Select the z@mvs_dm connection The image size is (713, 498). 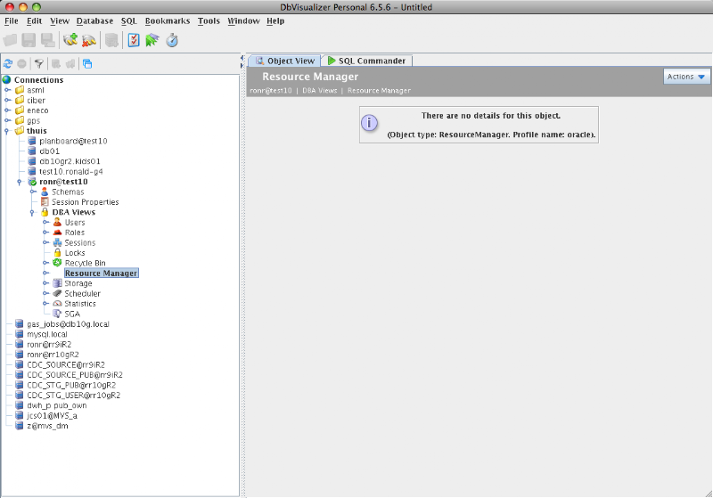47,426
